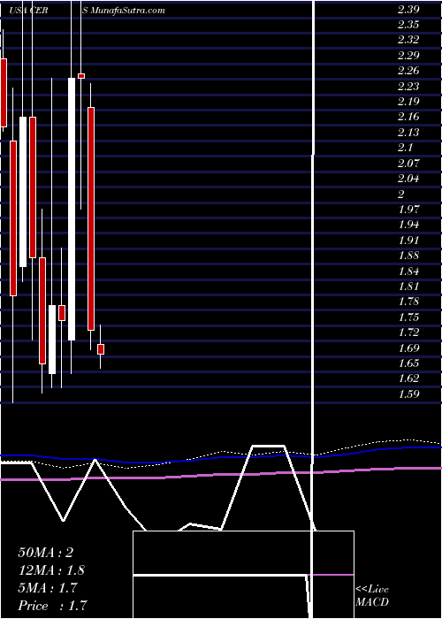Click the 1.72 price axis label

(408, 332)
